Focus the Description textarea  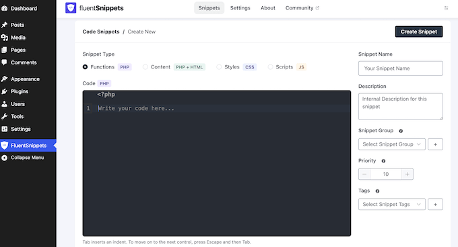coord(401,107)
